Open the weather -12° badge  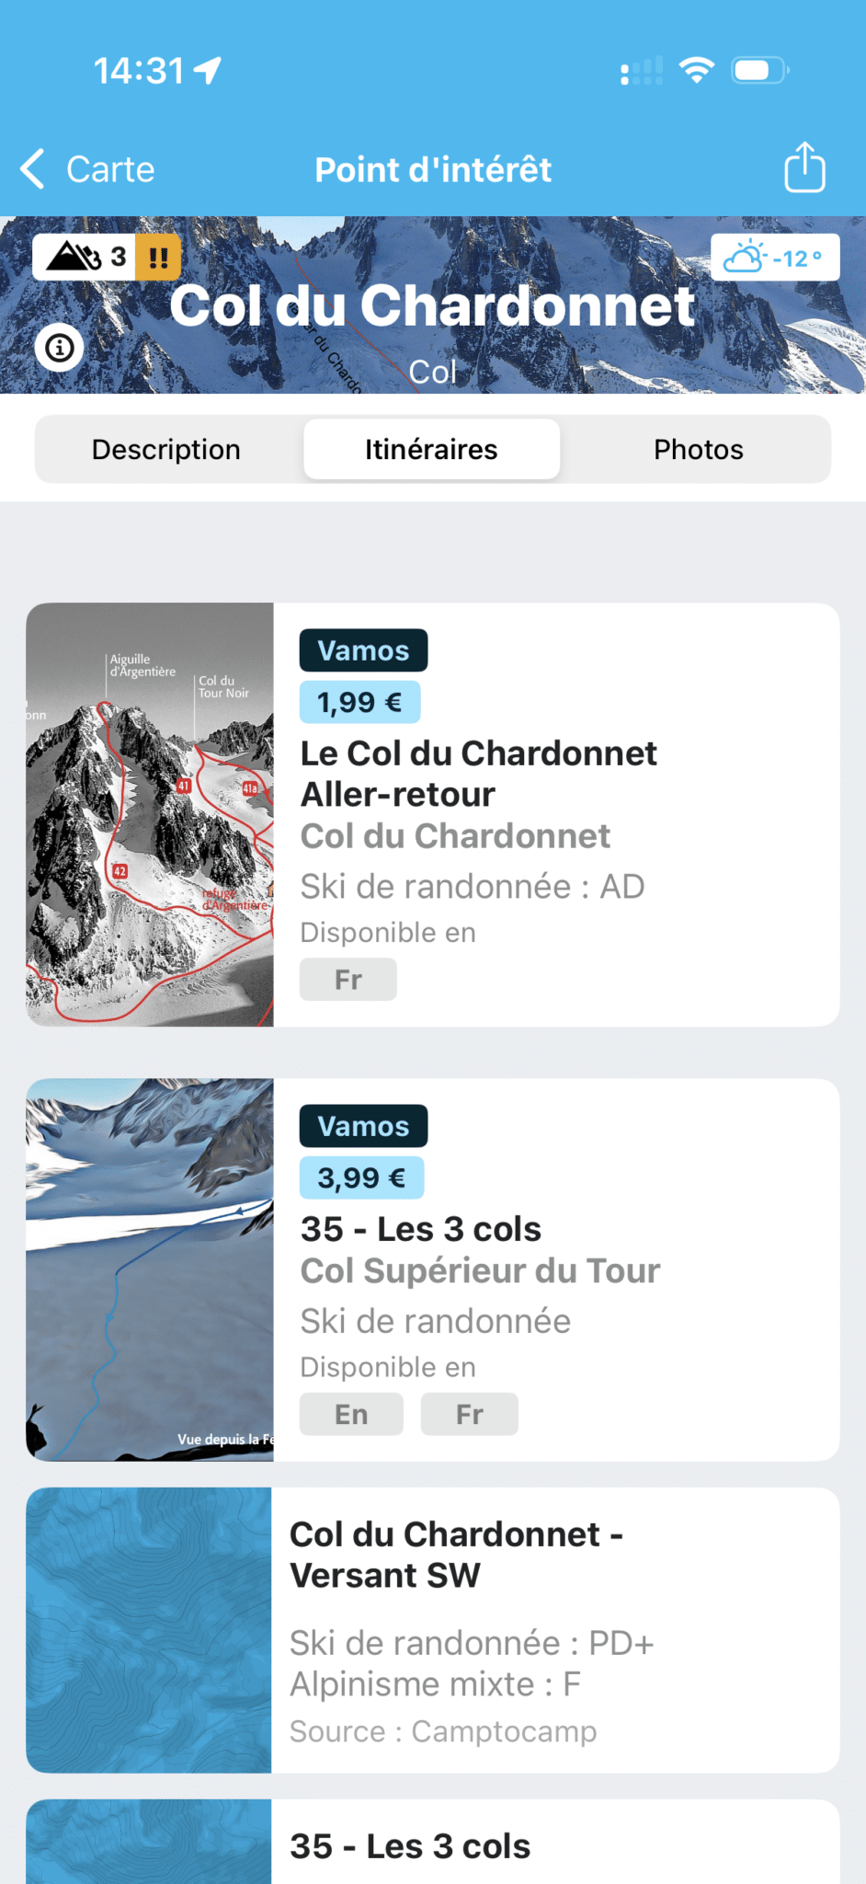774,258
